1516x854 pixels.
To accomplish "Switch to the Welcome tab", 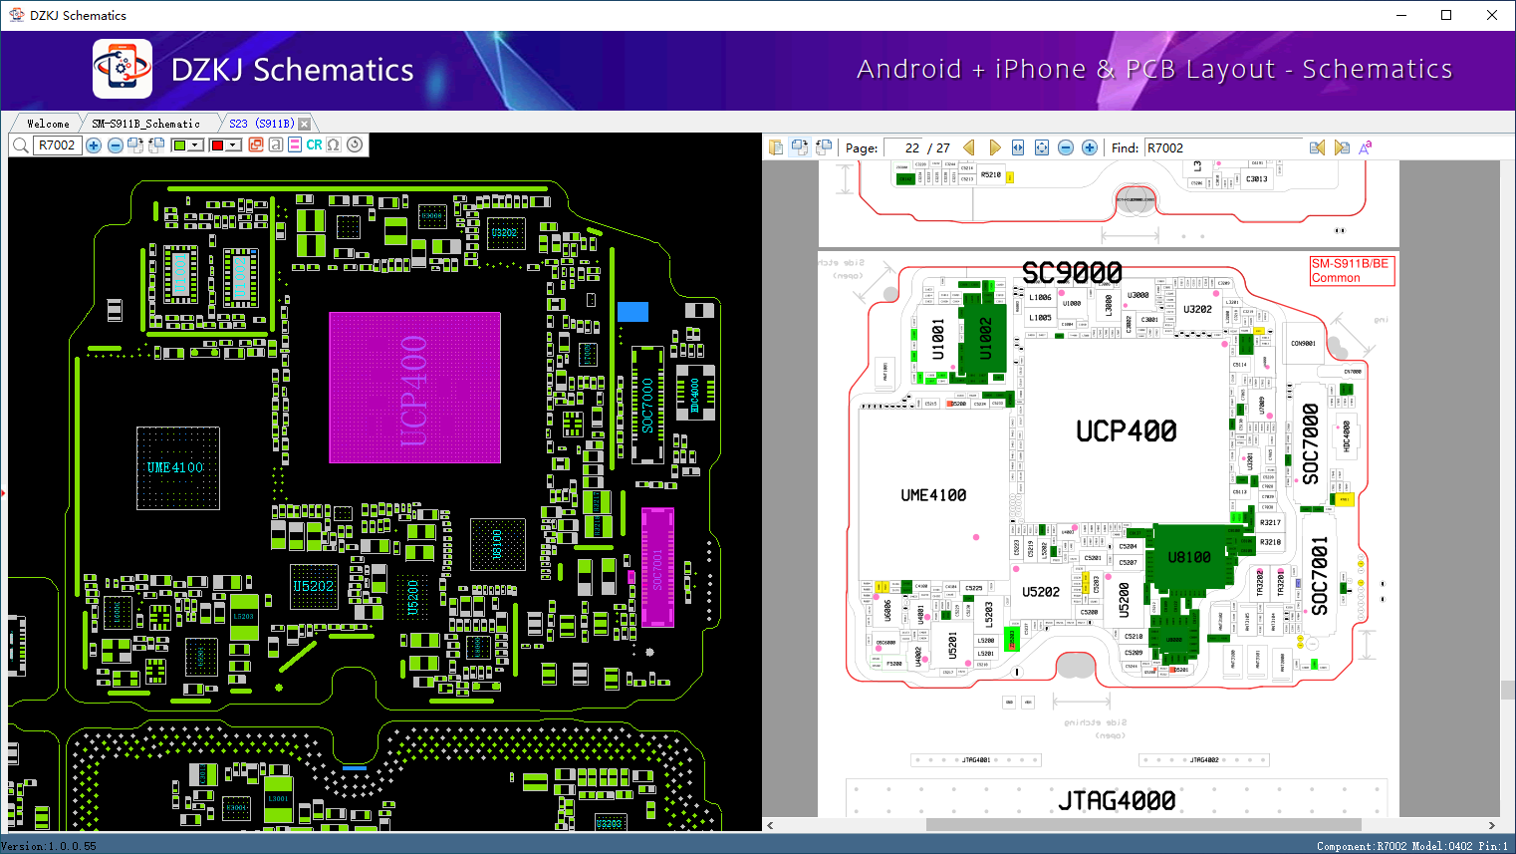I will (48, 124).
